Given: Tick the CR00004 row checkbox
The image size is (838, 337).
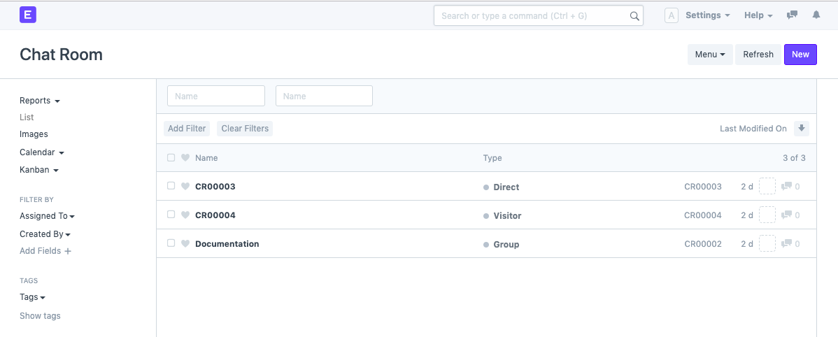Looking at the screenshot, I should point(171,215).
